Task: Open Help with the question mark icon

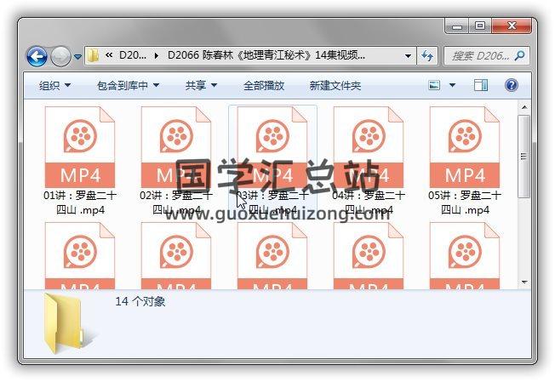Action: pos(511,85)
